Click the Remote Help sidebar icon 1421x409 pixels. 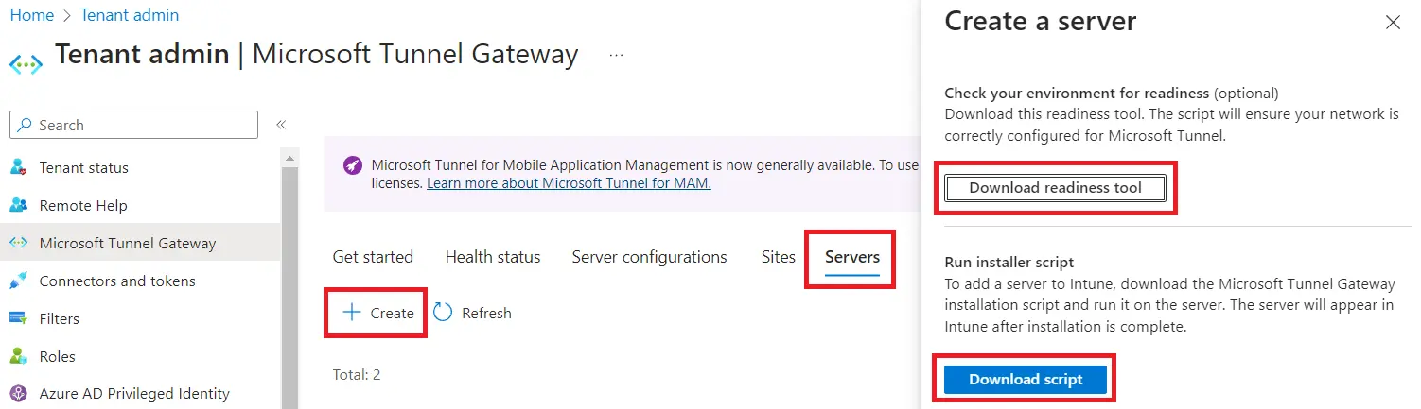coord(18,205)
